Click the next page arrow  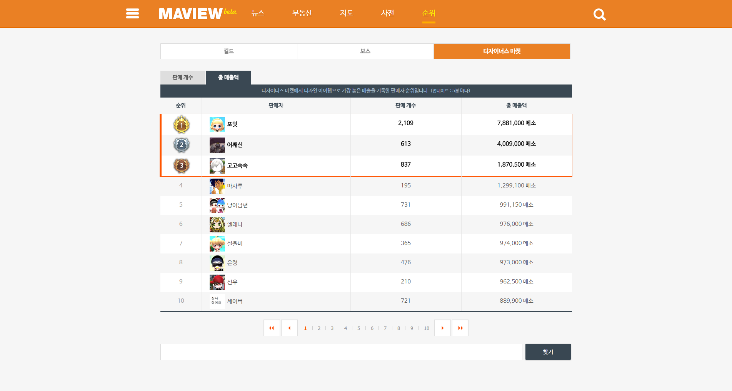pos(442,328)
